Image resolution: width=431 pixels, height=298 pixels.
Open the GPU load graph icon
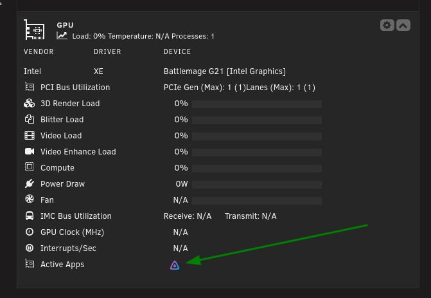[x=62, y=35]
